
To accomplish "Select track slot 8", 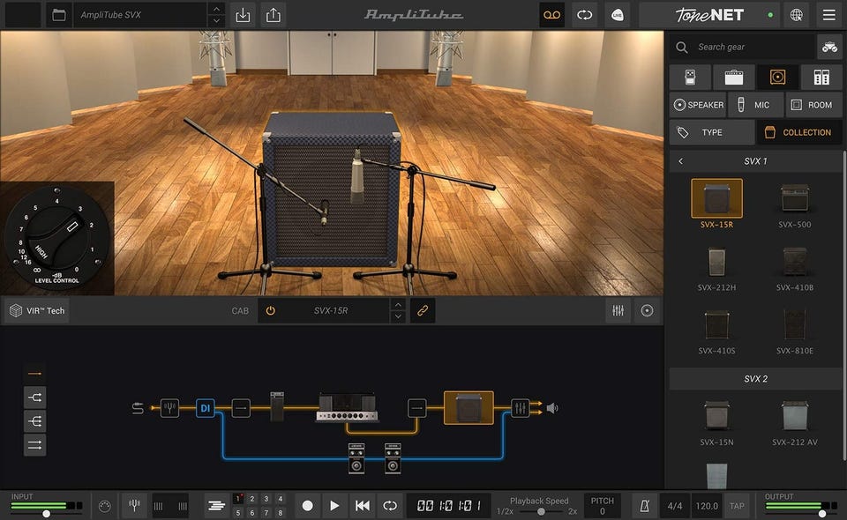I will (x=280, y=513).
